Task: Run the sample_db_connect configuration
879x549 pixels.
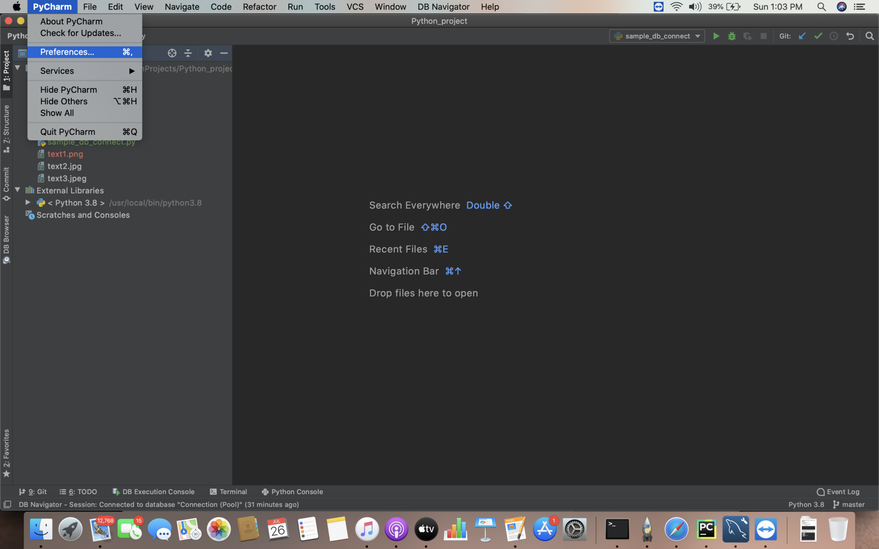Action: 716,36
